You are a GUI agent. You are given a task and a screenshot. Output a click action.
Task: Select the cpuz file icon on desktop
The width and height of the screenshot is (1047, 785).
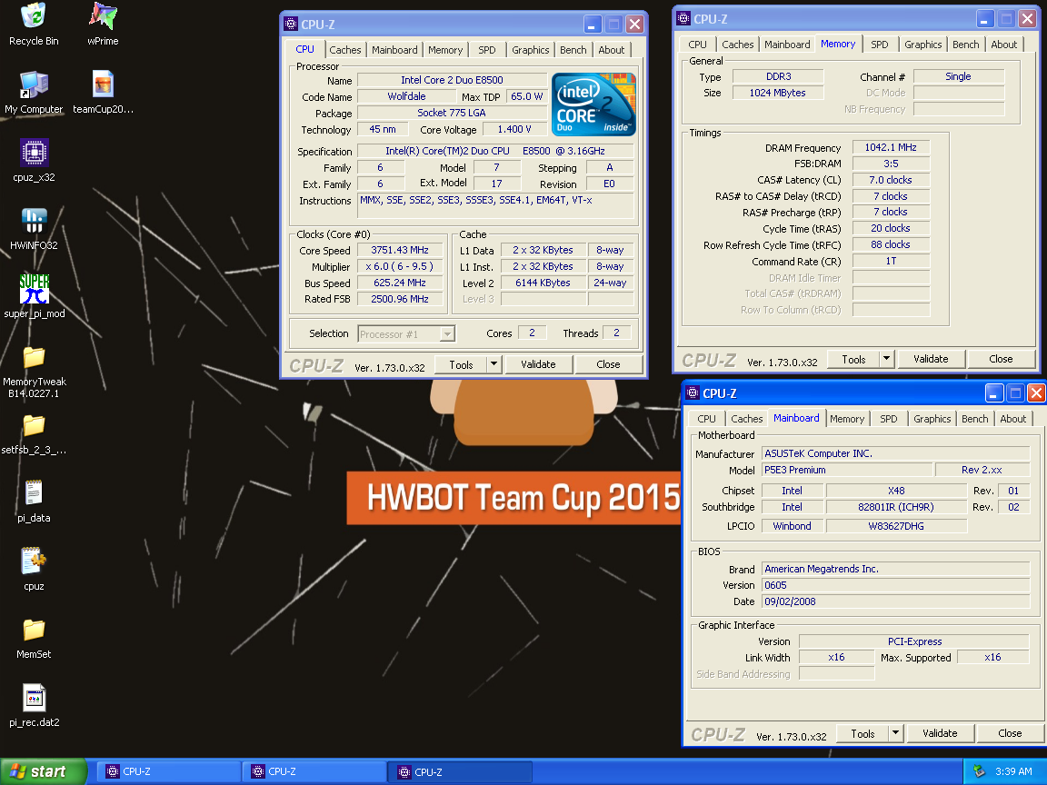click(x=34, y=569)
